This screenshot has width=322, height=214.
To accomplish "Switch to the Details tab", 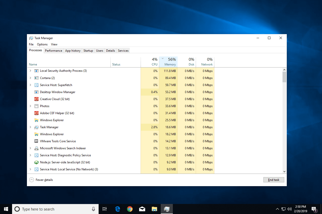I will [110, 50].
